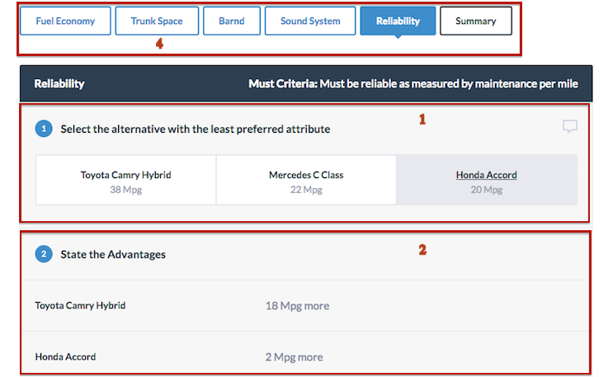This screenshot has width=613, height=377.
Task: Open the Summary tab
Action: [x=476, y=21]
